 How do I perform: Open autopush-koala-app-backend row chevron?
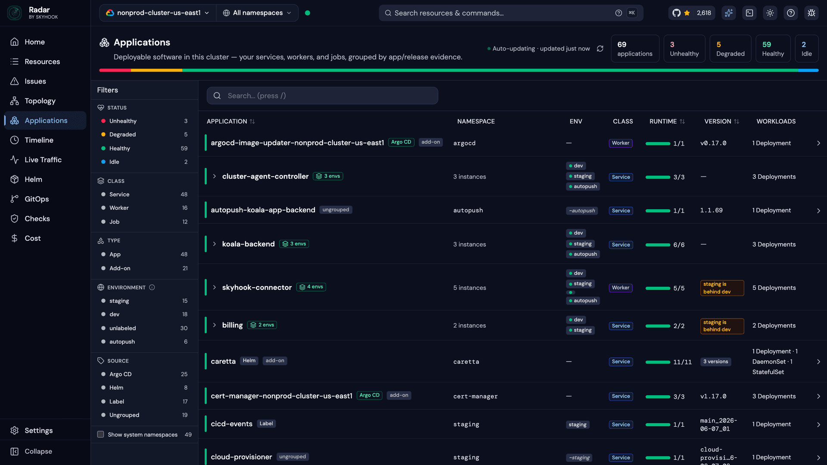click(818, 211)
